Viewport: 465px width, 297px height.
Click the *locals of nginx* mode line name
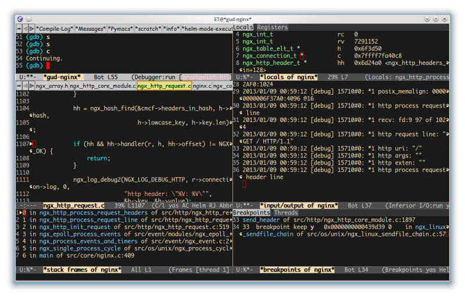pyautogui.click(x=289, y=77)
